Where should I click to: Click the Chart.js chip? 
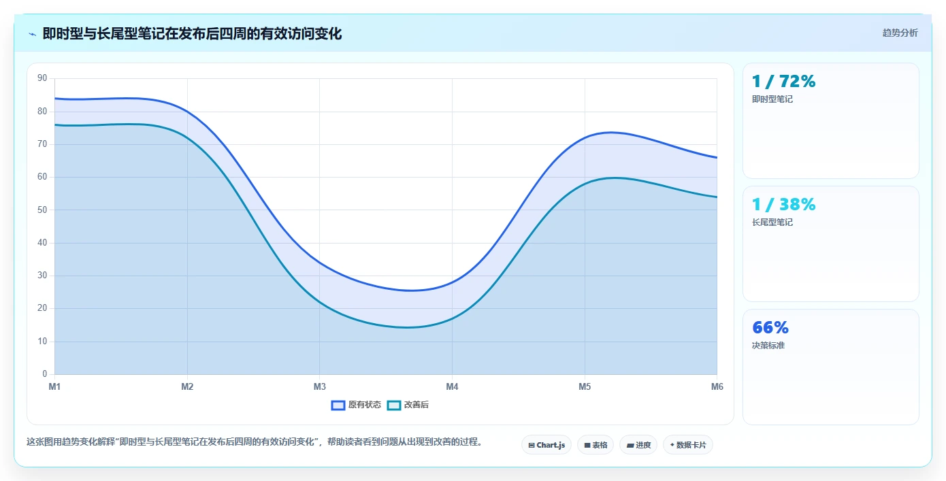tap(547, 445)
